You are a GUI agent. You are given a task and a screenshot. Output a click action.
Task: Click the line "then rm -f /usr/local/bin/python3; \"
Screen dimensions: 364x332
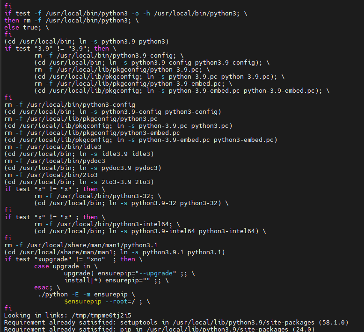click(x=72, y=21)
